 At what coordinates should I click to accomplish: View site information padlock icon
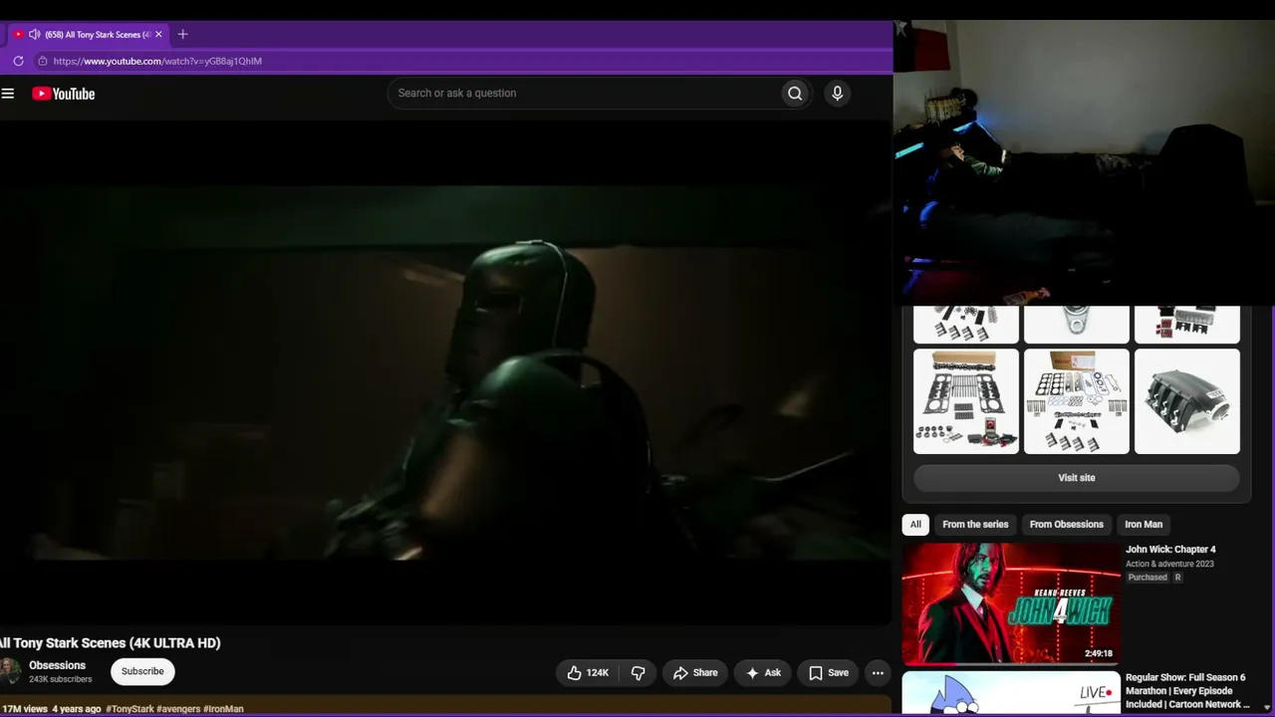click(42, 61)
